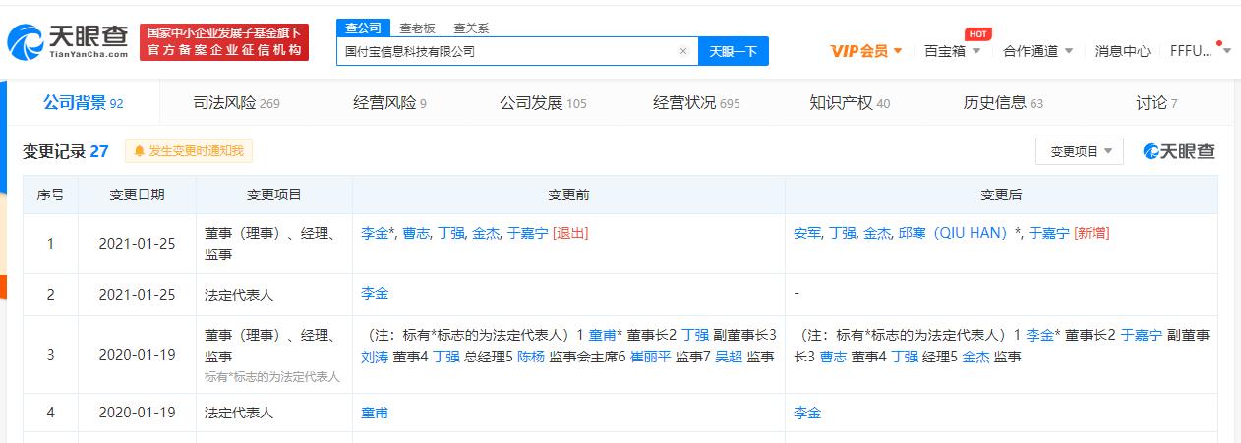Select the 历史信息 tab
The width and height of the screenshot is (1241, 443).
[1003, 102]
